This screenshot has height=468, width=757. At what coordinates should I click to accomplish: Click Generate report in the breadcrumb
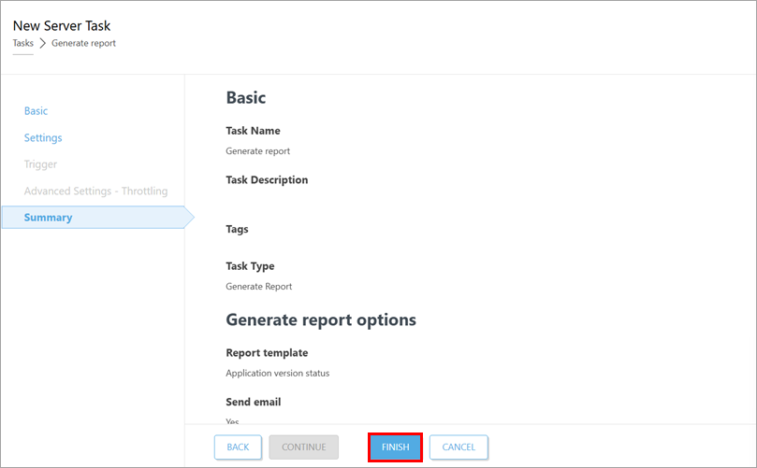point(83,43)
